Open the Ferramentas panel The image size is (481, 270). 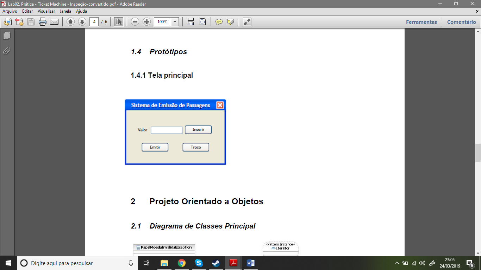[x=421, y=22]
